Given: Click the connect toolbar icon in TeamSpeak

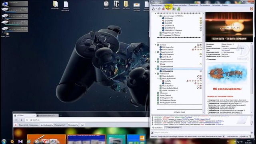Looking at the screenshot, I should pyautogui.click(x=154, y=9).
